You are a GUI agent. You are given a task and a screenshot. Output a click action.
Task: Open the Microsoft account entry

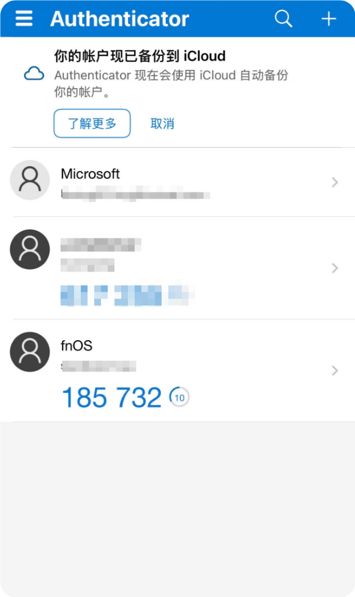click(177, 183)
